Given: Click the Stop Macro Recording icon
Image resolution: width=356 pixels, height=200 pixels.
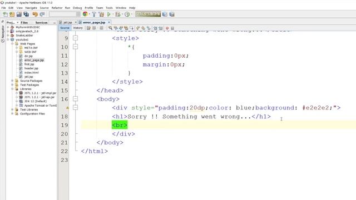Looking at the screenshot, I should point(172,28).
